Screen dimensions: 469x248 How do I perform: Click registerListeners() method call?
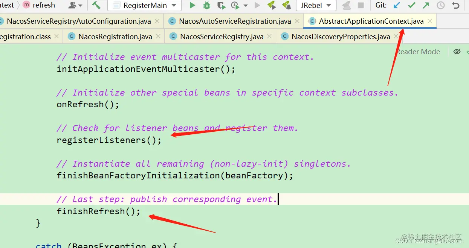pyautogui.click(x=109, y=140)
